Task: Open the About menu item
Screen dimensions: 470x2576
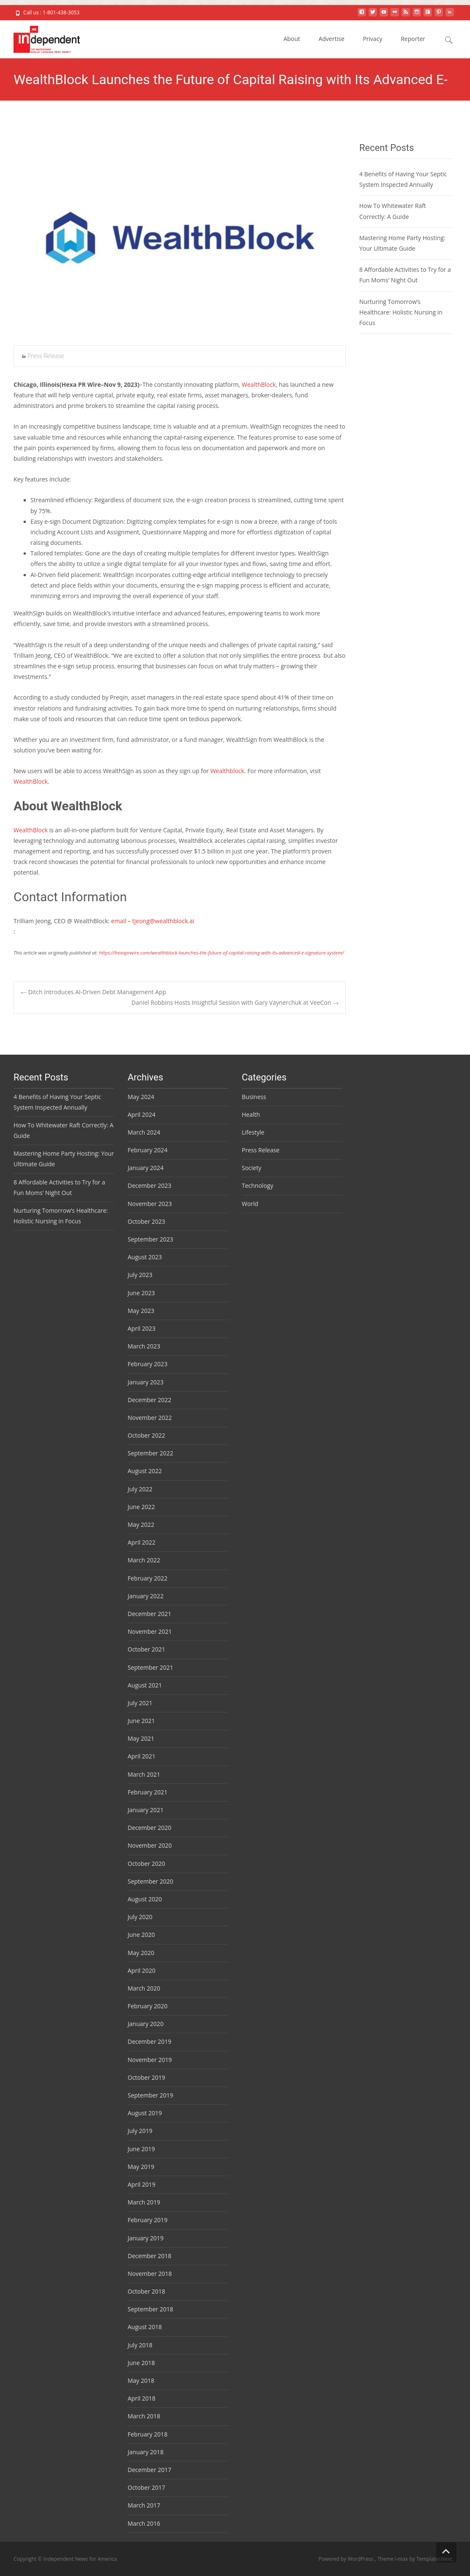Action: click(x=291, y=39)
